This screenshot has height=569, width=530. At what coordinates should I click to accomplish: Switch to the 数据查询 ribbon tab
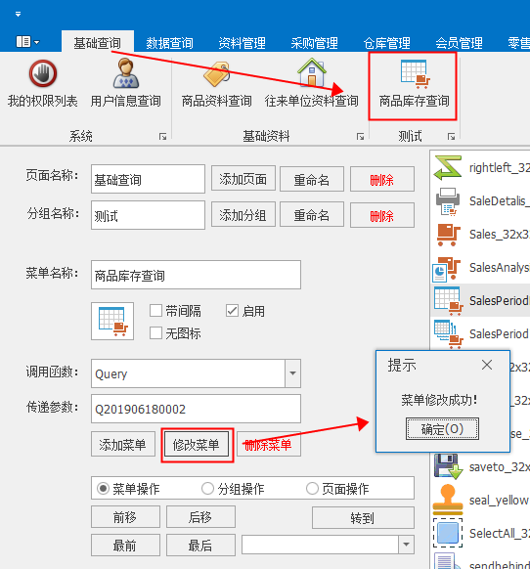tap(169, 43)
